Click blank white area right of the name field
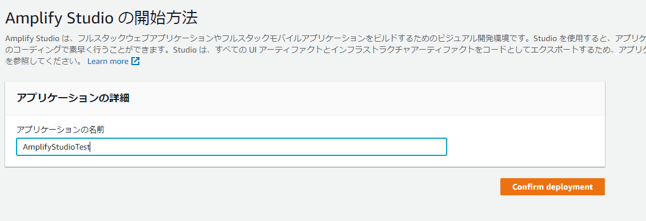The image size is (646, 221). click(525, 147)
